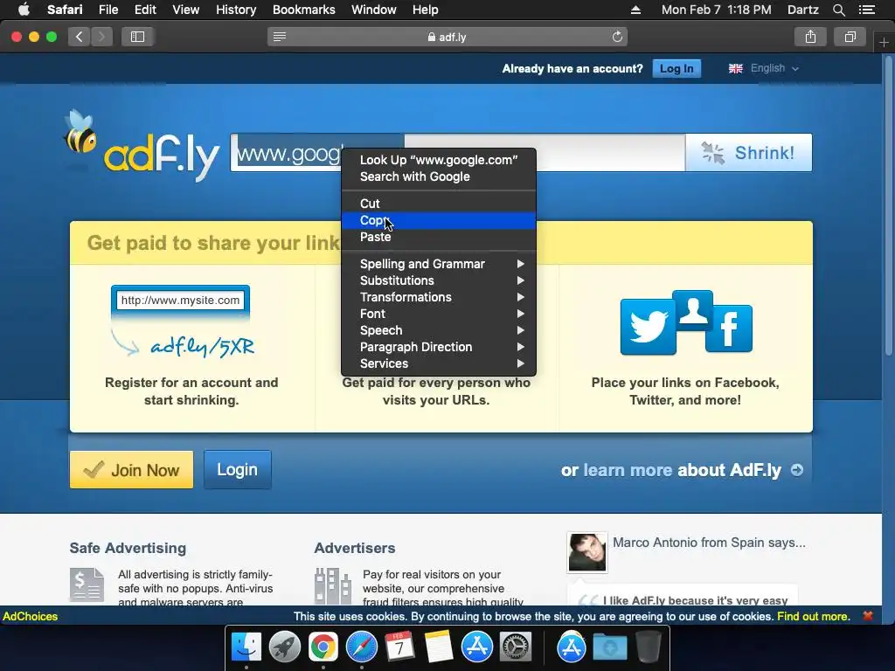
Task: Expand Spelling and Grammar submenu
Action: point(439,264)
